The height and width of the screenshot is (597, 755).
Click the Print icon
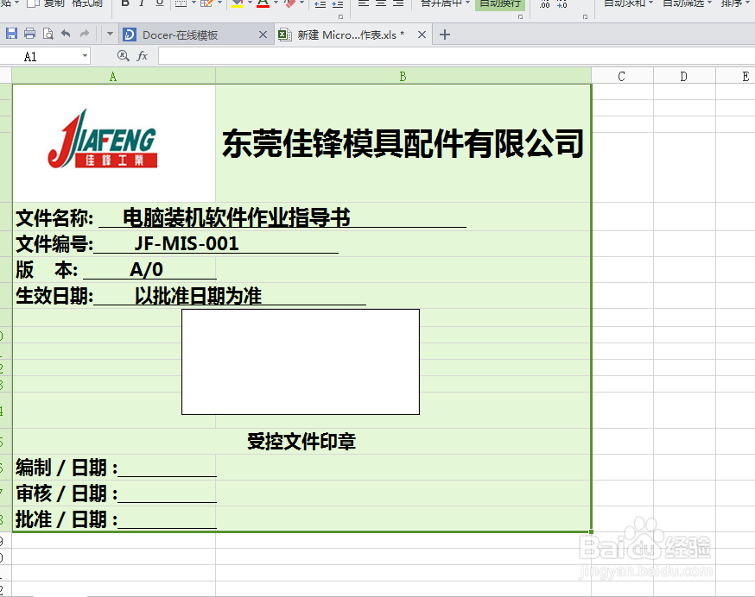point(30,34)
